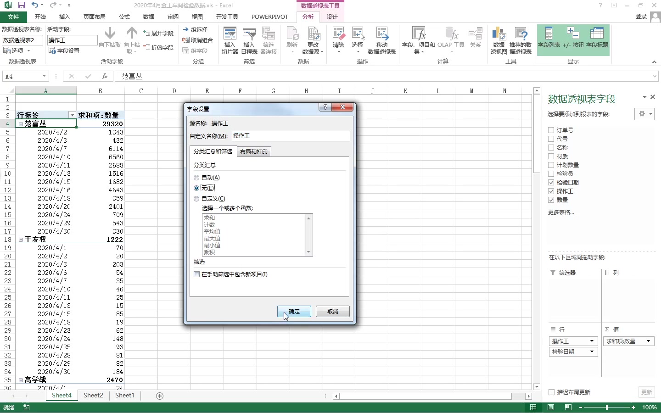Image resolution: width=661 pixels, height=413 pixels.
Task: Click Expand Field (展开字段)
Action: pos(158,33)
